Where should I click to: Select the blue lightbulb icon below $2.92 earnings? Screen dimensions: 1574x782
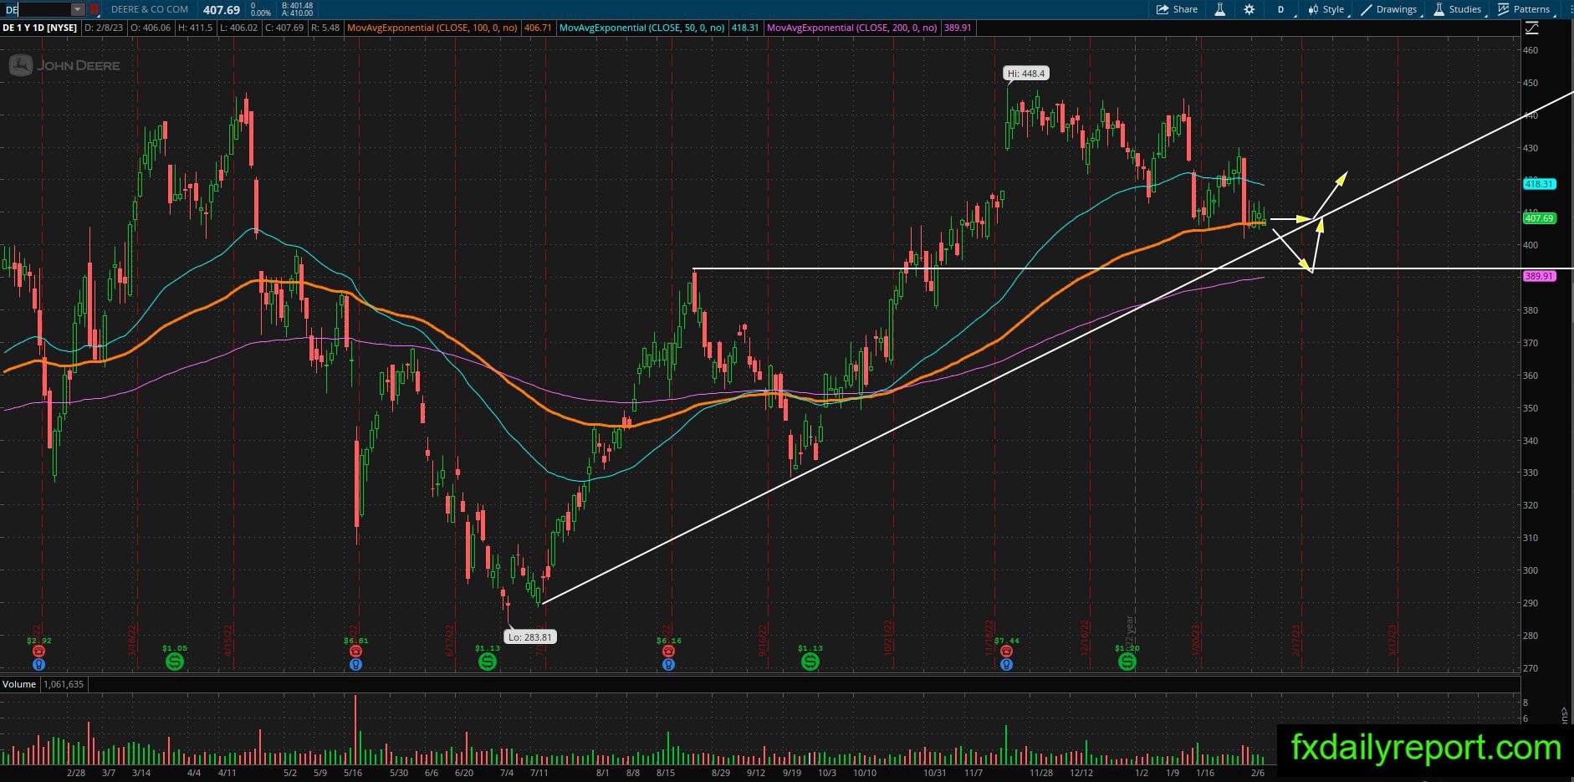(x=38, y=664)
